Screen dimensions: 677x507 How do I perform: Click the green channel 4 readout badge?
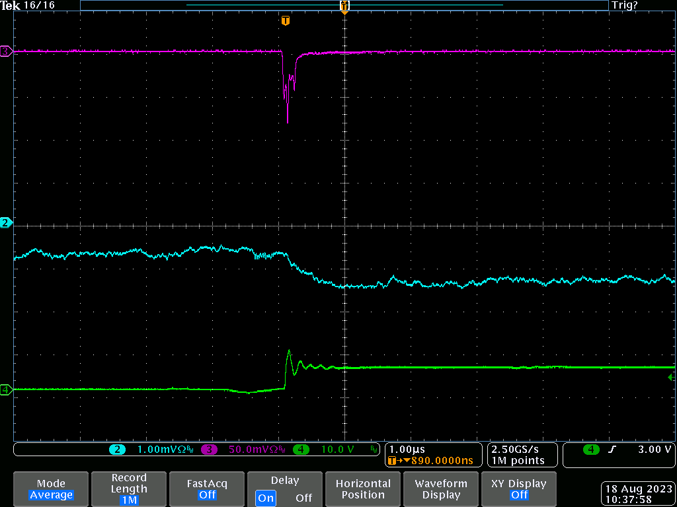point(301,450)
